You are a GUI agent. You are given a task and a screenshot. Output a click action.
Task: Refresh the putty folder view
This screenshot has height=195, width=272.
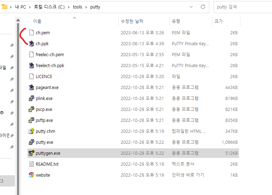pos(203,7)
